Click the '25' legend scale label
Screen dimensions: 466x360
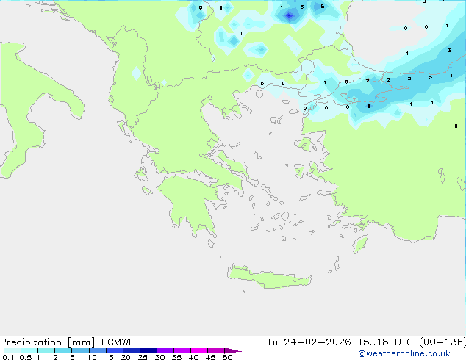(x=143, y=357)
